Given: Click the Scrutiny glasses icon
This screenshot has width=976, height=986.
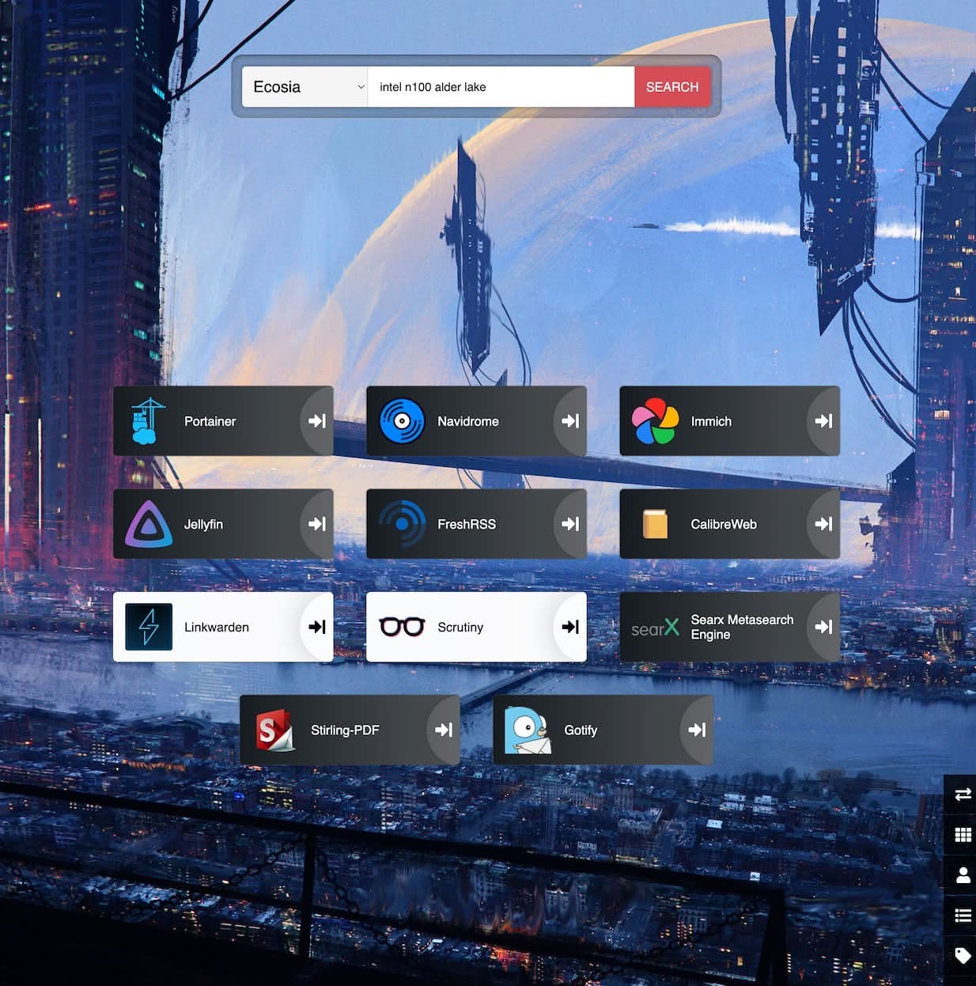Looking at the screenshot, I should [402, 627].
